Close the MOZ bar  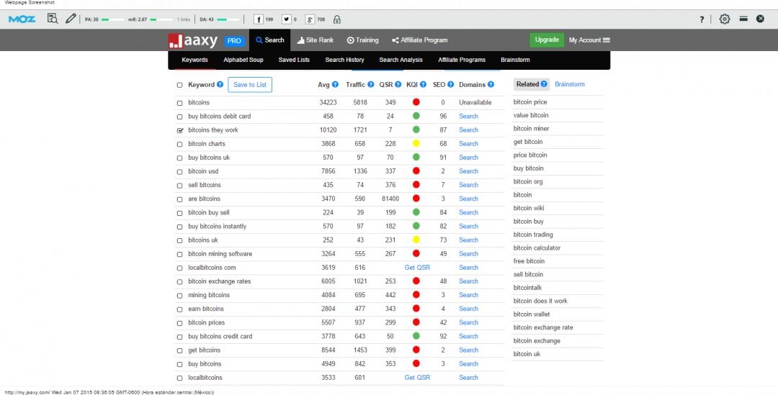pyautogui.click(x=760, y=19)
